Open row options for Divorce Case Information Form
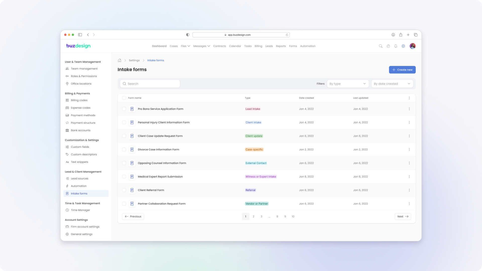This screenshot has width=482, height=271. [409, 150]
